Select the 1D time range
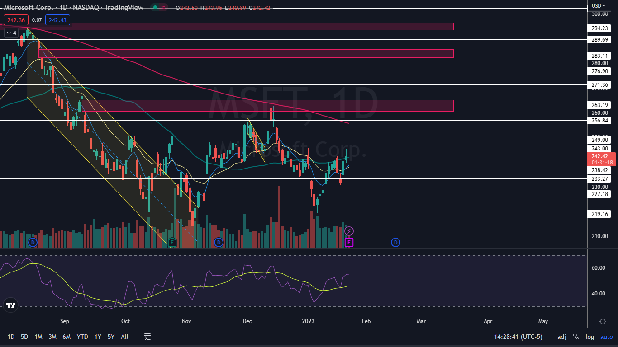Screen dimensions: 618x347 pos(11,337)
